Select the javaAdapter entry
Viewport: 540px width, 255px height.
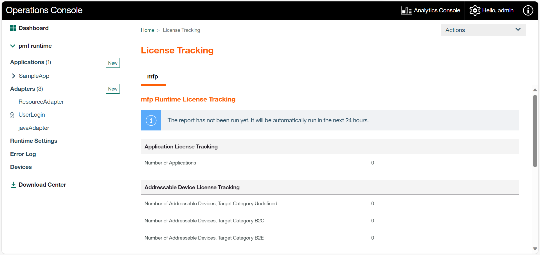[x=34, y=128]
